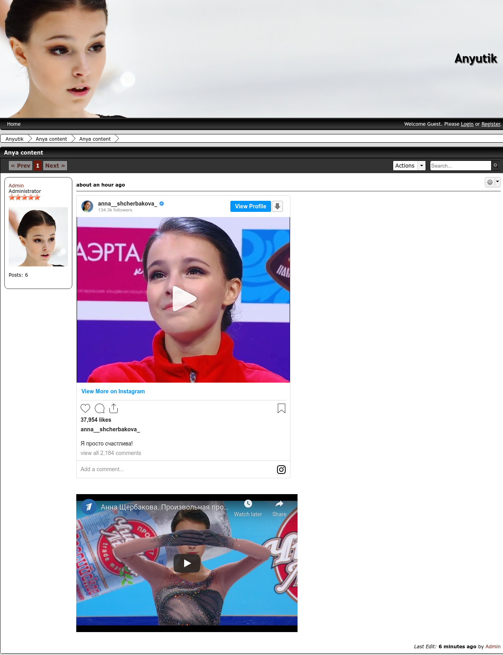This screenshot has width=503, height=655.
Task: Play the YouTube video
Action: pyautogui.click(x=187, y=563)
